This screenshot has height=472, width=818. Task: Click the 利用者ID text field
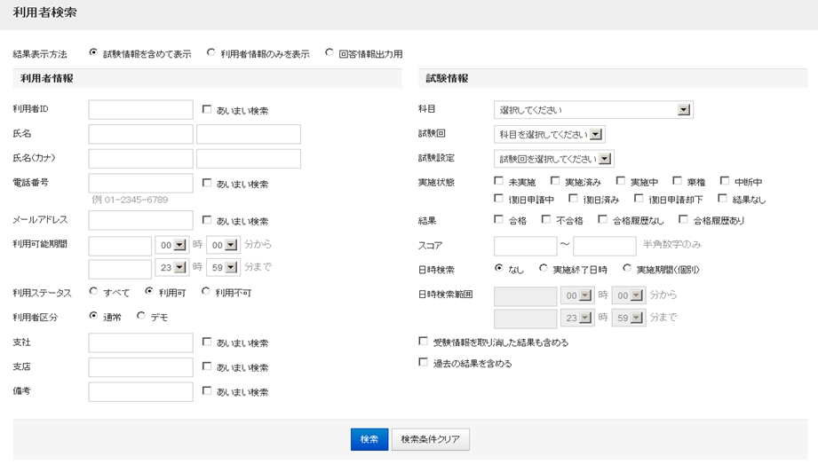[141, 110]
